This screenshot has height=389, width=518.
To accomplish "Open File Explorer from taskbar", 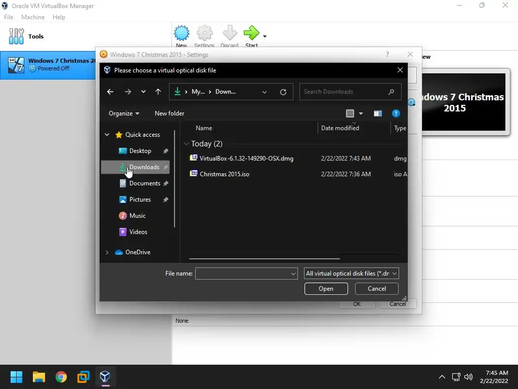I will pyautogui.click(x=38, y=377).
